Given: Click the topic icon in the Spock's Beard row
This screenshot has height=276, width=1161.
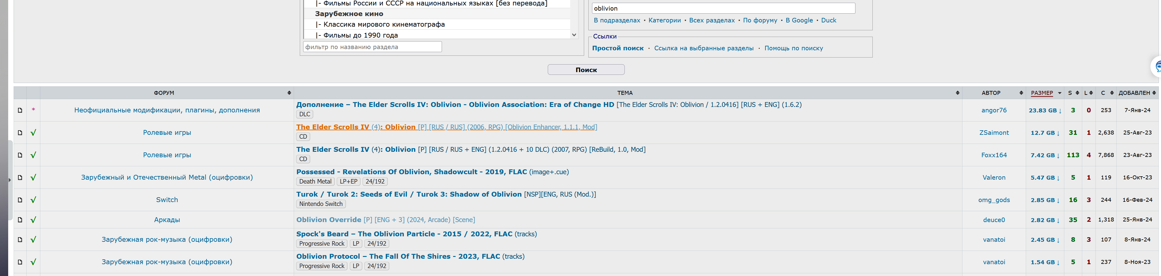Looking at the screenshot, I should click(x=20, y=240).
